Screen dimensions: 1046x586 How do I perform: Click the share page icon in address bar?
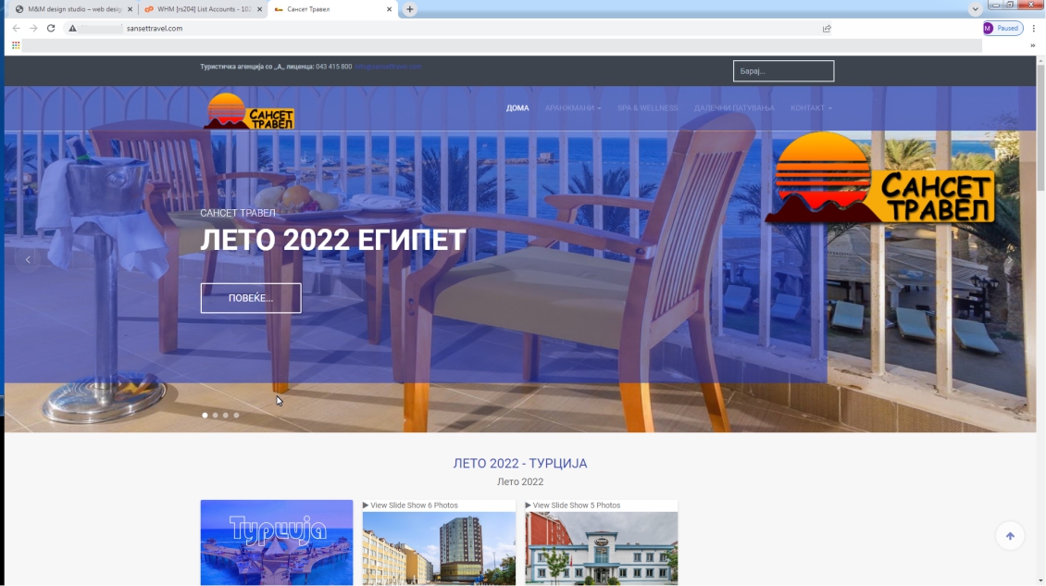click(x=826, y=29)
